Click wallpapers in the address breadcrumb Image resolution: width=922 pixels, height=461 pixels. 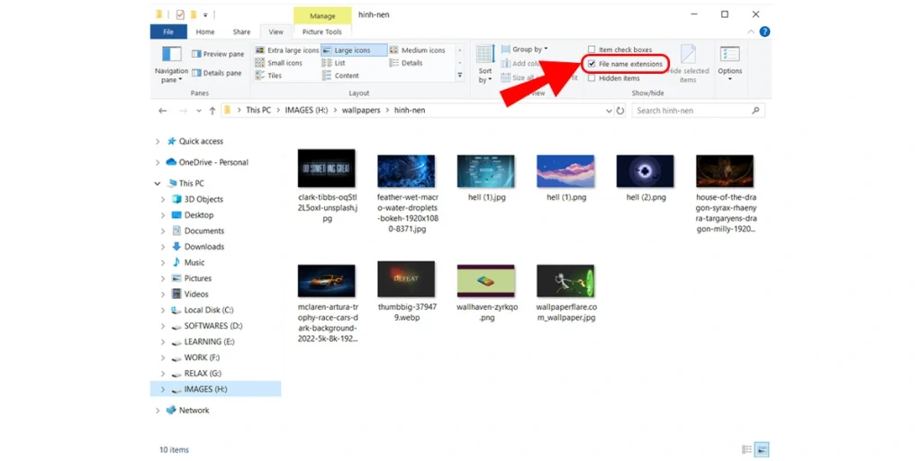tap(360, 111)
